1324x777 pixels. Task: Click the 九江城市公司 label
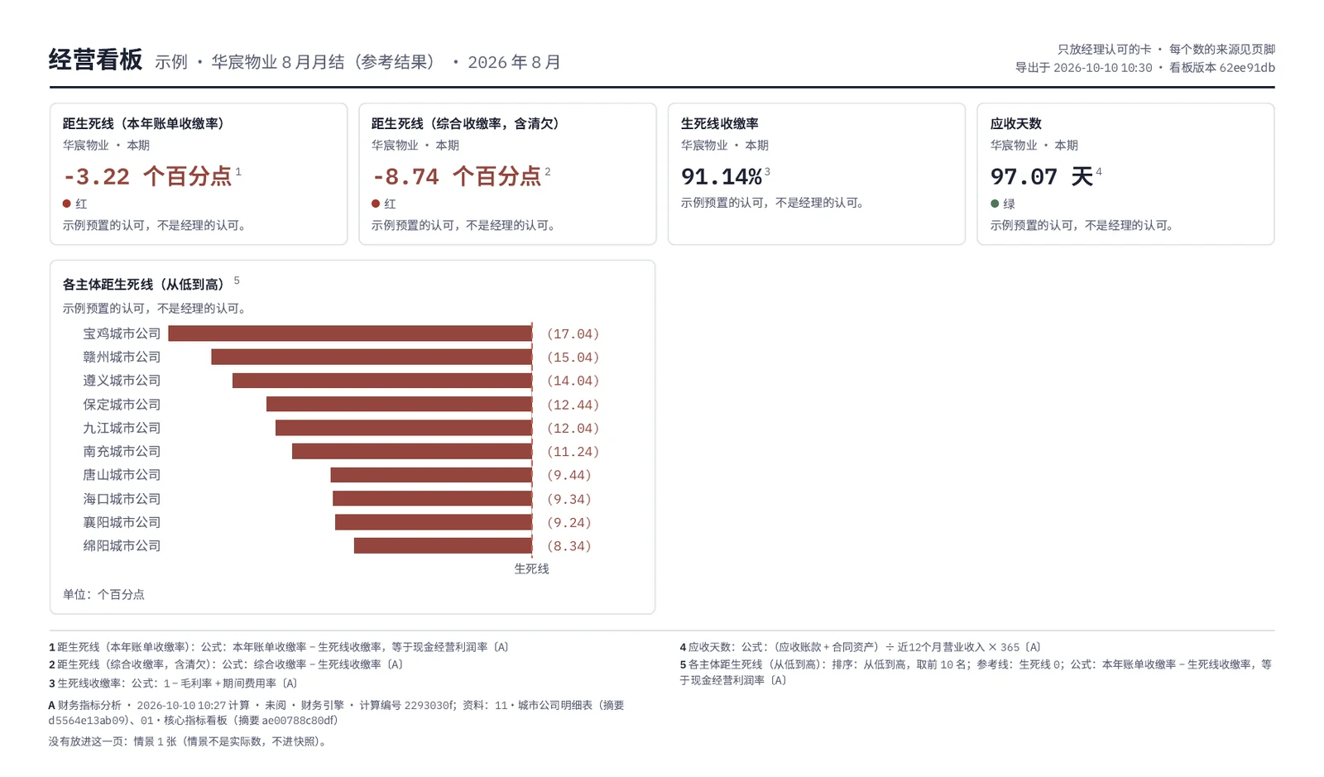coord(122,428)
